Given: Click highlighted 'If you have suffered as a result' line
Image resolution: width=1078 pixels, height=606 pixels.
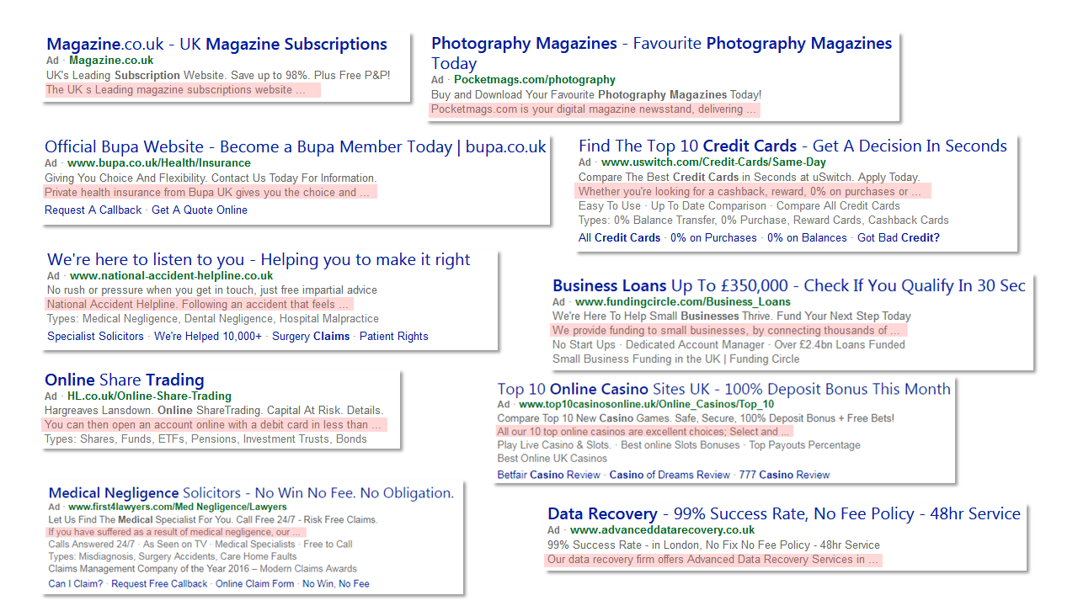Looking at the screenshot, I should tap(174, 533).
